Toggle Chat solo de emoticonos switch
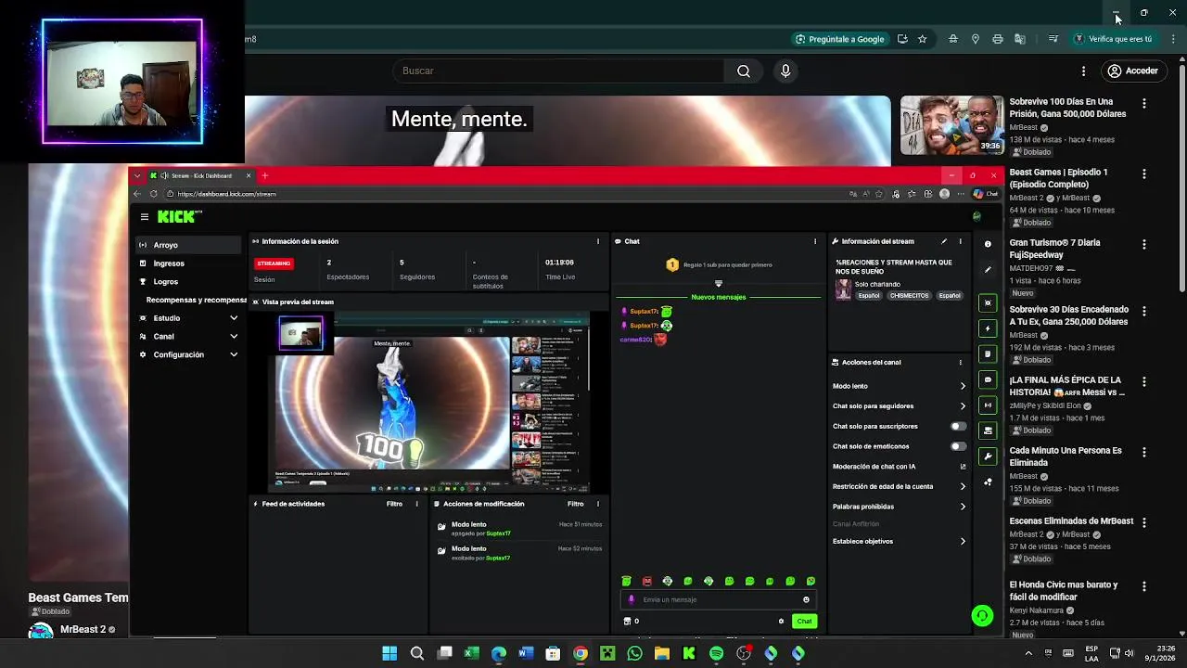 958,446
